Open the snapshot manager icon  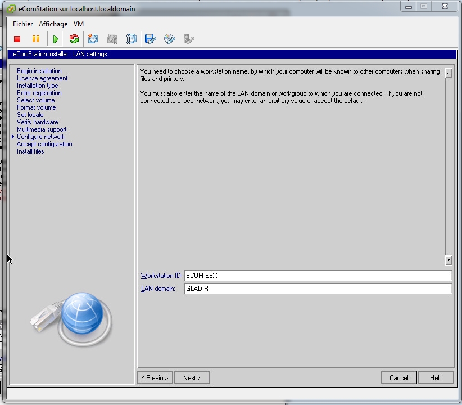point(131,39)
